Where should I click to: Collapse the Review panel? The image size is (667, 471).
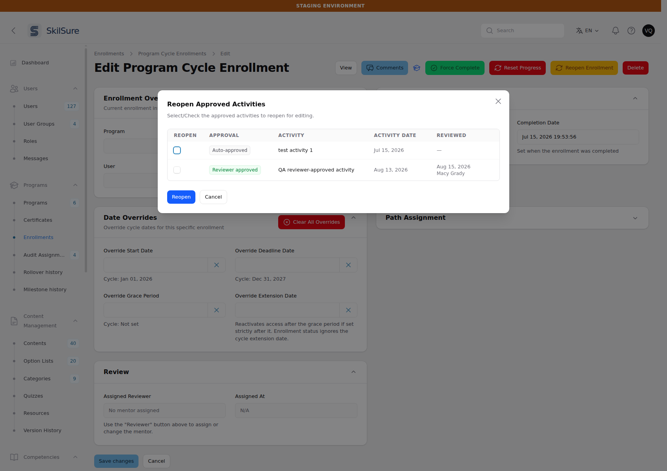point(354,372)
